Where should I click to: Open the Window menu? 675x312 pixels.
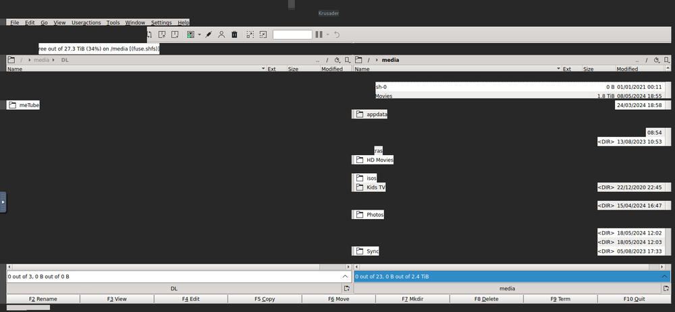click(x=135, y=22)
